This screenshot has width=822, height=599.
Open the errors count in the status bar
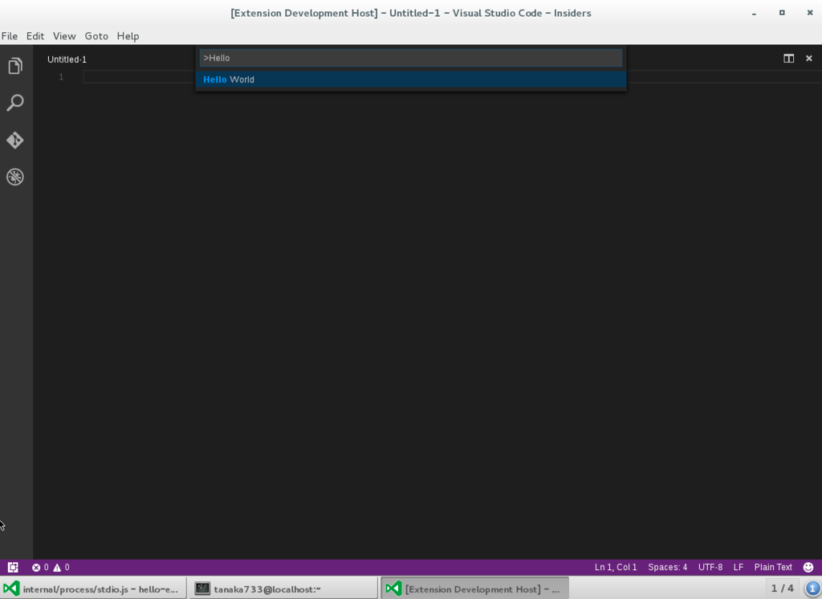pos(40,567)
